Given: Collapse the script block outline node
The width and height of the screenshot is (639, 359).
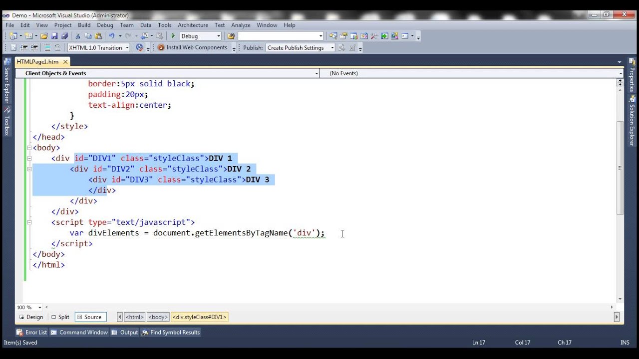Looking at the screenshot, I should point(29,222).
